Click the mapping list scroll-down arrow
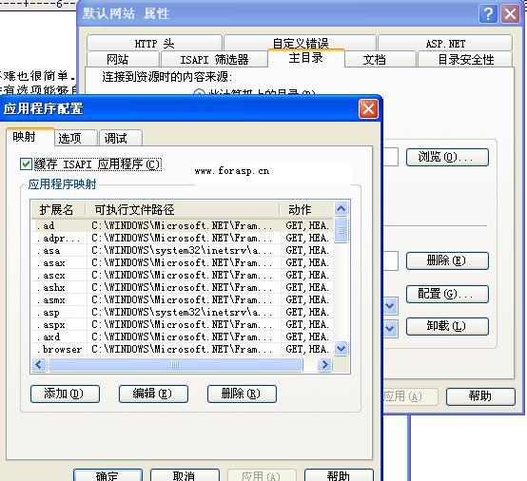 point(342,348)
